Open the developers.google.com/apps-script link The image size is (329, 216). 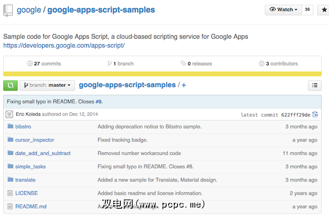[x=64, y=45]
